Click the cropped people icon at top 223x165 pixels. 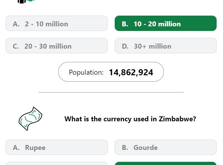(x=26, y=1)
